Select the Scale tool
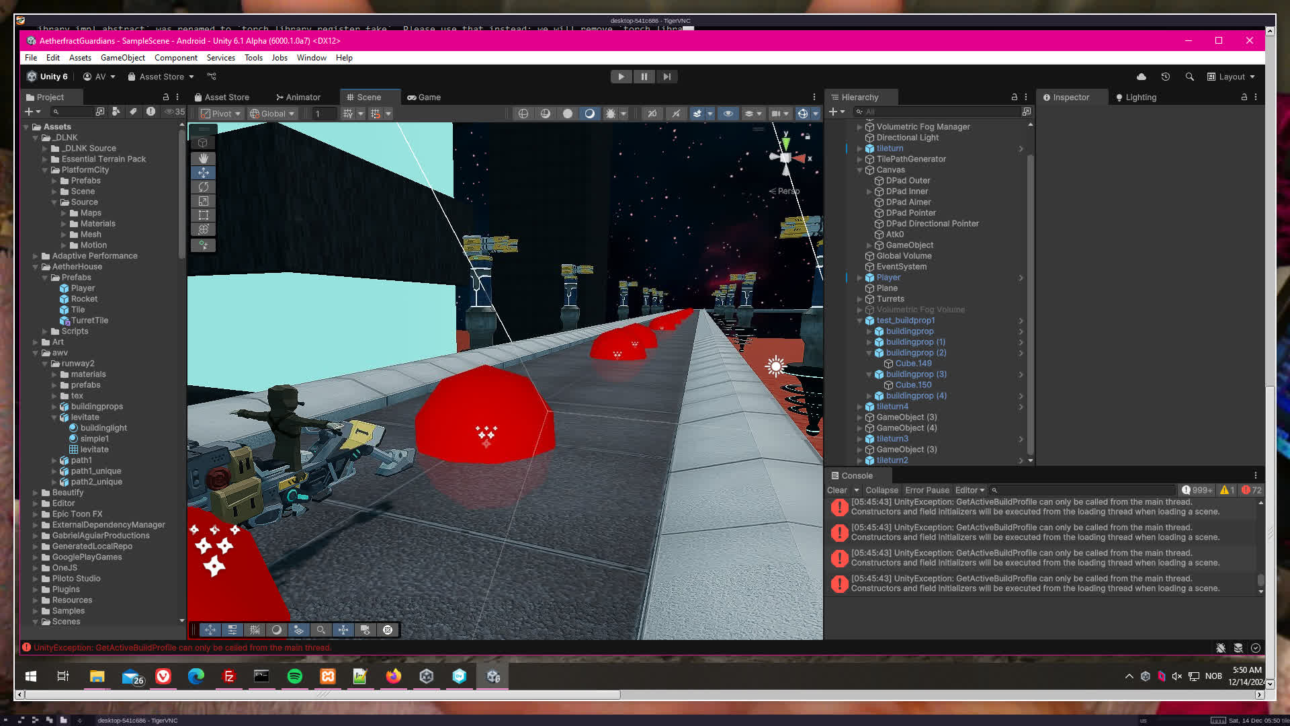Viewport: 1290px width, 726px height. pyautogui.click(x=203, y=201)
